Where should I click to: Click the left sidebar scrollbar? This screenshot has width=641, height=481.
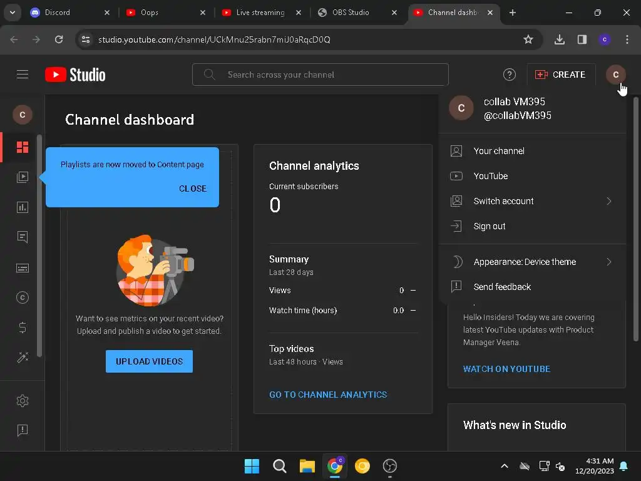tap(39, 246)
